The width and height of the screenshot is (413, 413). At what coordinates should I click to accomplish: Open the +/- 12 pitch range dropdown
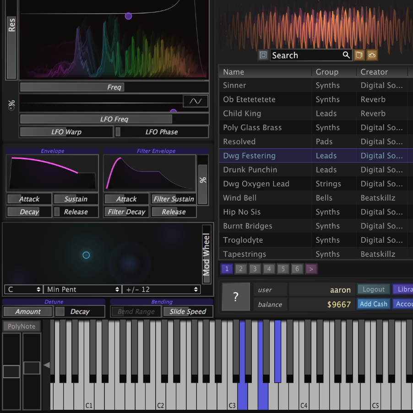point(161,289)
